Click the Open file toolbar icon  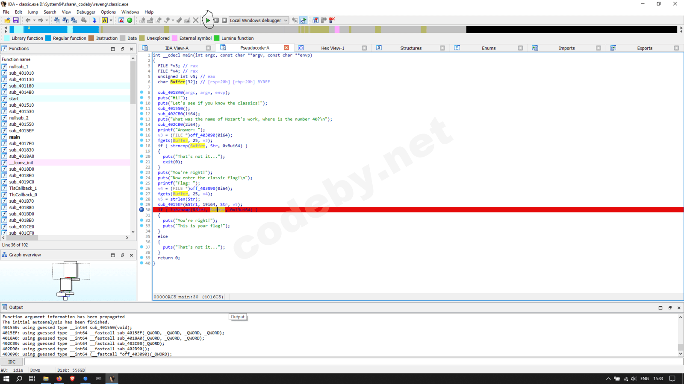point(7,20)
